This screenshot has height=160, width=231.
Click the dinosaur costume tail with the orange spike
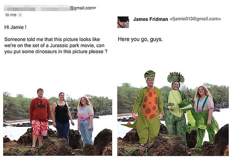click(129, 124)
